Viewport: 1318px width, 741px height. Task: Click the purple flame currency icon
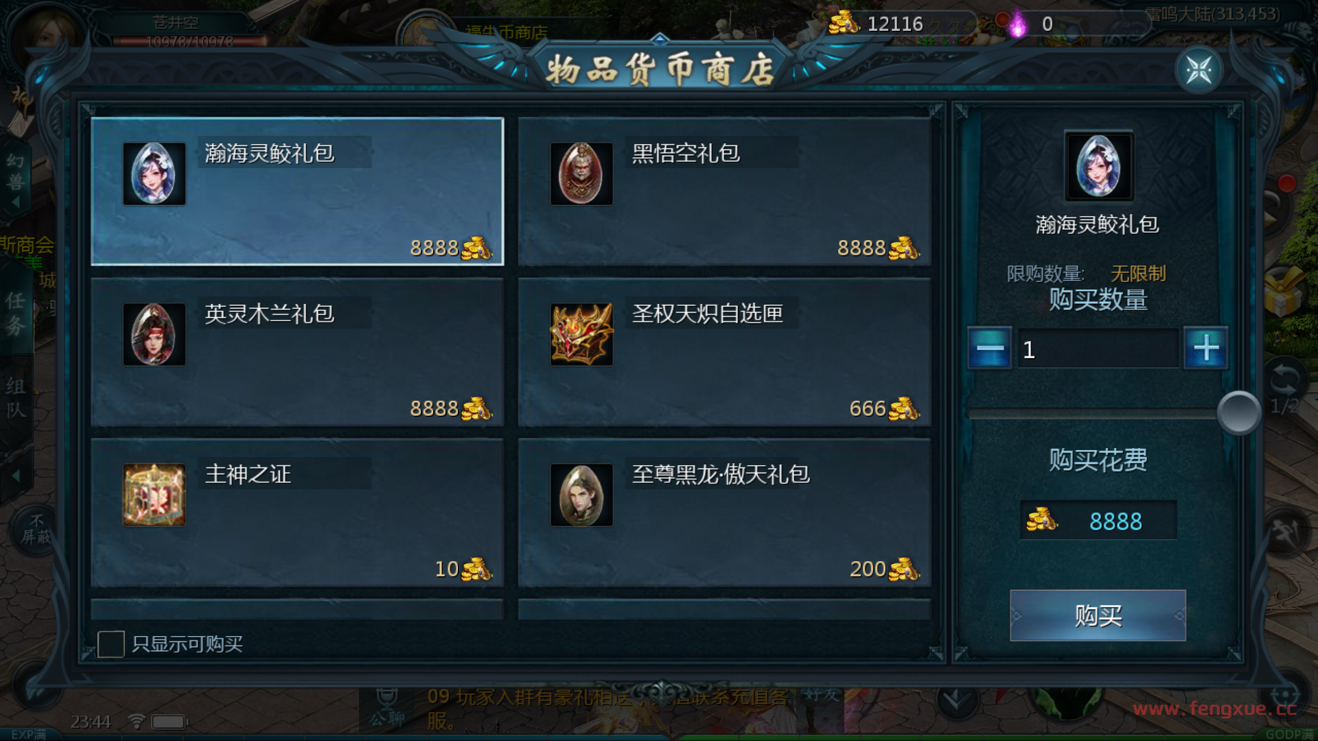pos(1017,23)
